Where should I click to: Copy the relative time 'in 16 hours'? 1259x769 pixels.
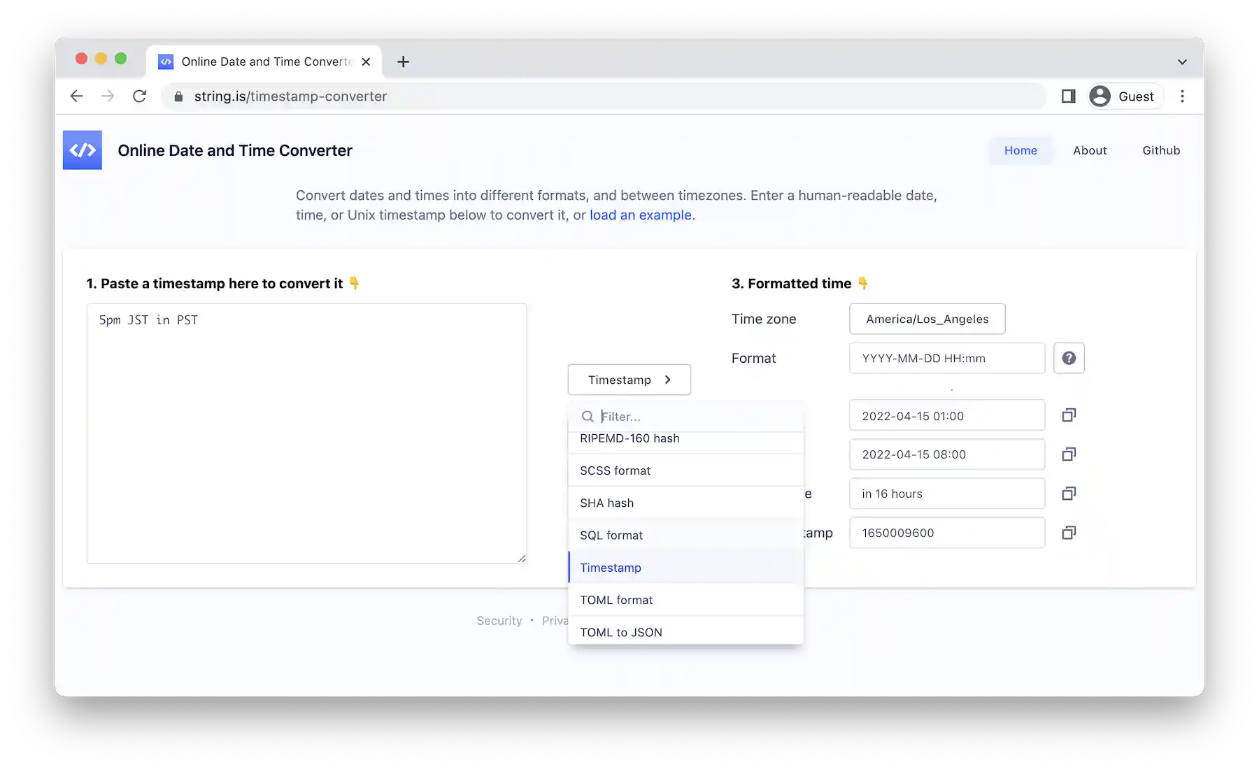(1069, 493)
